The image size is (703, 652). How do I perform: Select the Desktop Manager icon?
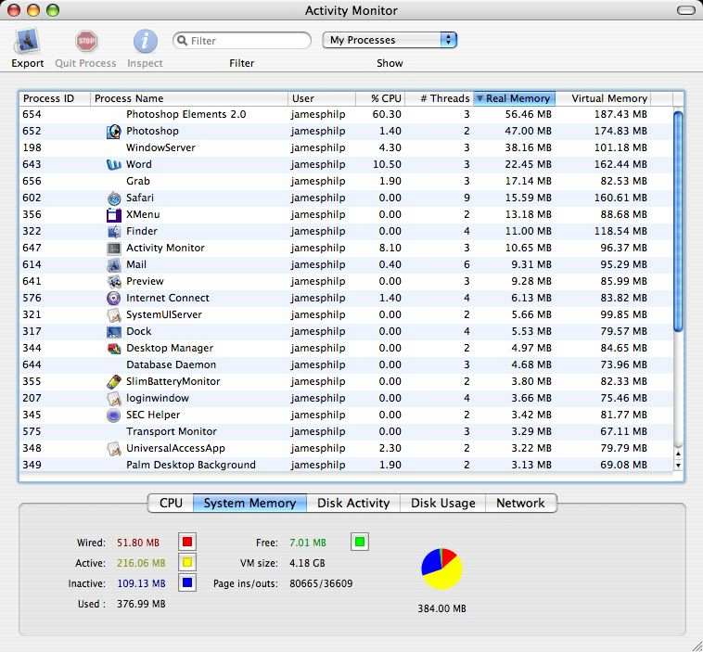click(x=114, y=349)
